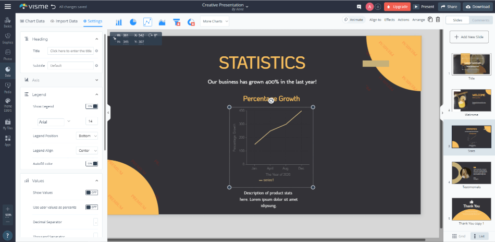Open Photos in the left sidebar

[x=8, y=55]
